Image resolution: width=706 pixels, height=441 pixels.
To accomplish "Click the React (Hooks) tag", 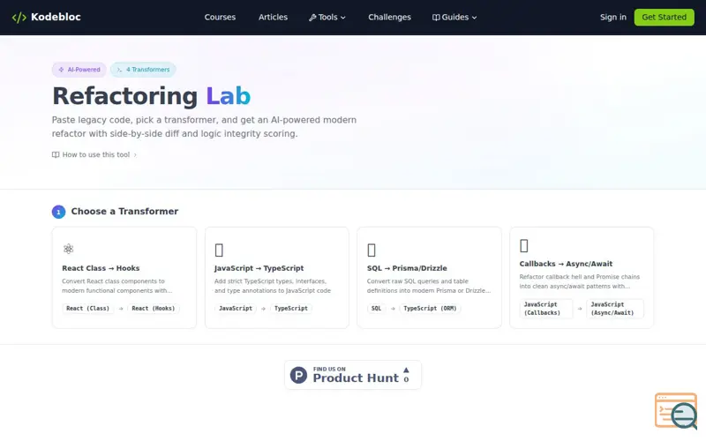I will [x=154, y=309].
